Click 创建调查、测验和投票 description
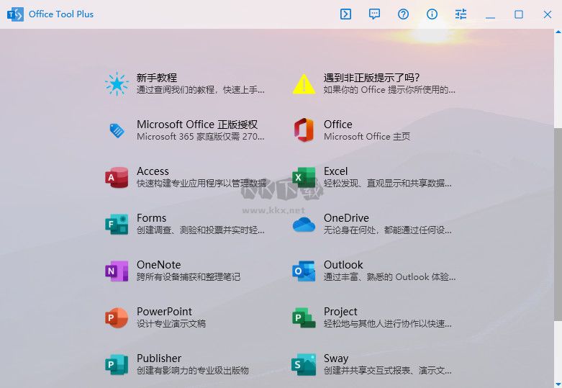562x388 pixels. 201,230
